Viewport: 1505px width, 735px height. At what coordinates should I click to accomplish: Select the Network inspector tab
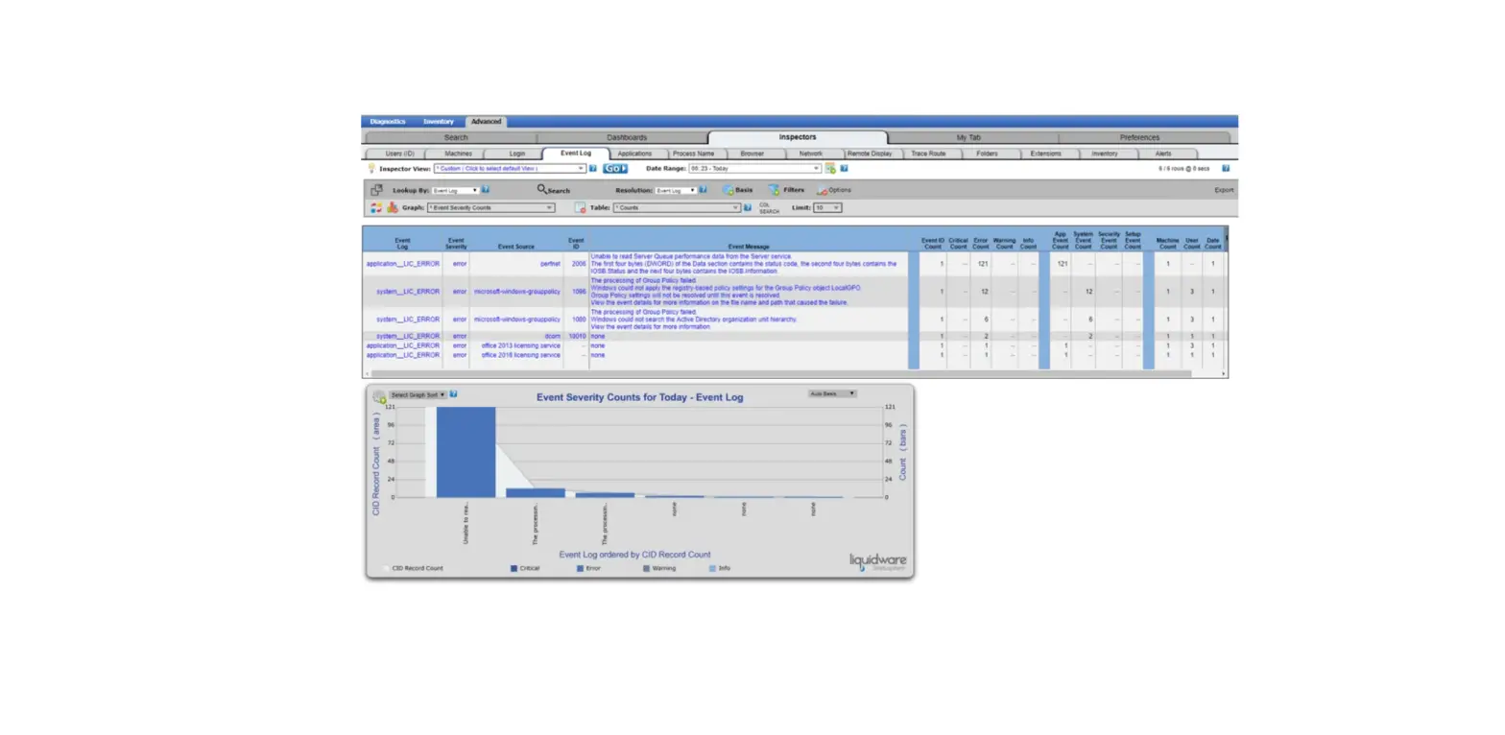(x=811, y=154)
